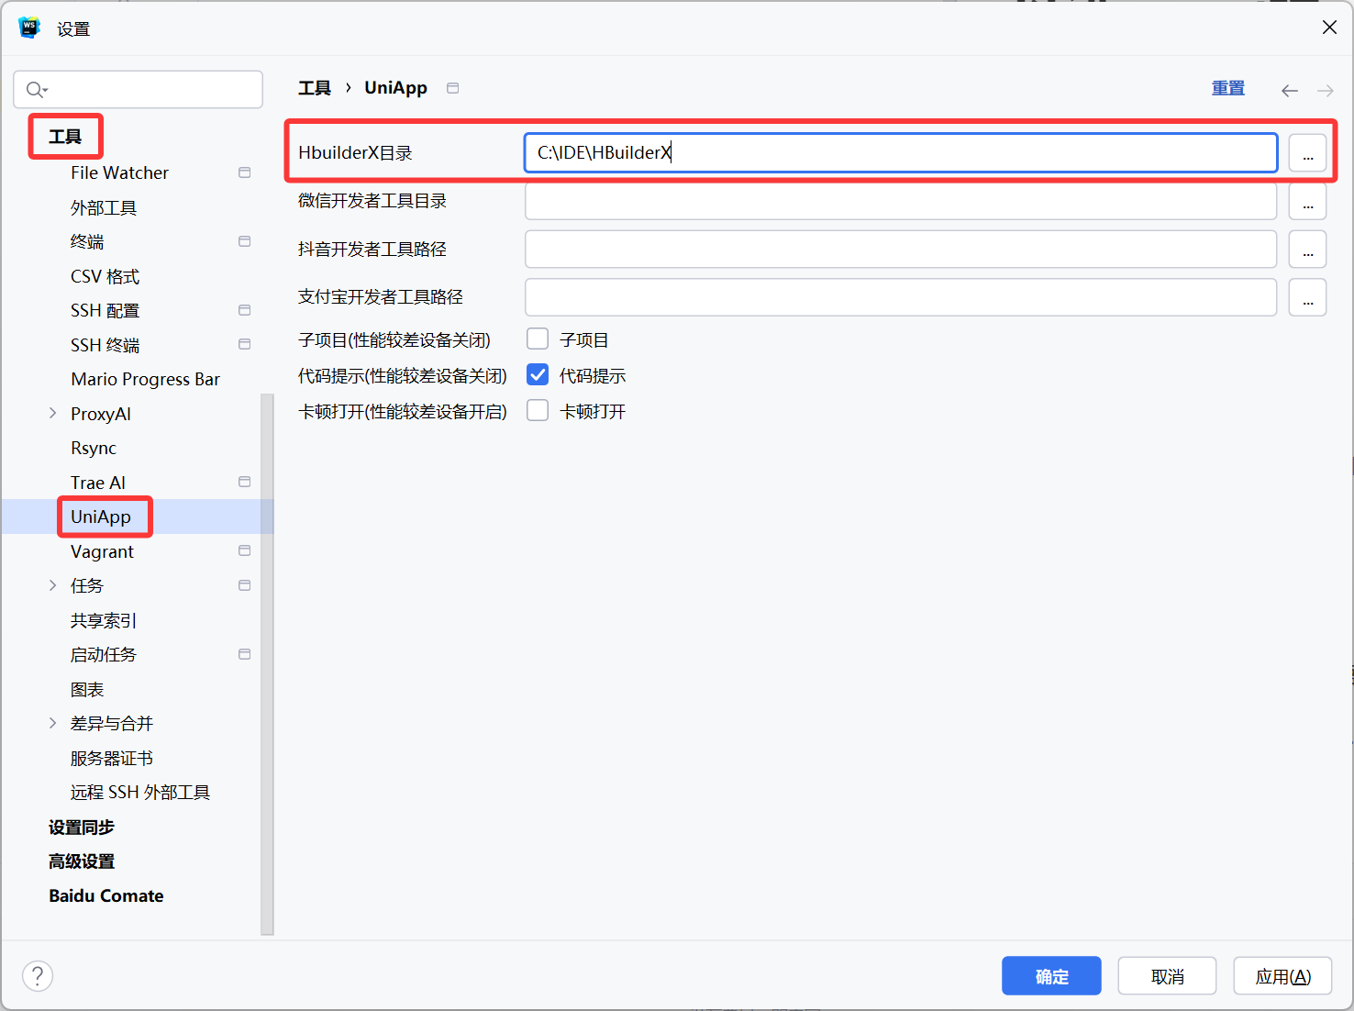Click the 取消 button
This screenshot has width=1354, height=1011.
pyautogui.click(x=1167, y=976)
